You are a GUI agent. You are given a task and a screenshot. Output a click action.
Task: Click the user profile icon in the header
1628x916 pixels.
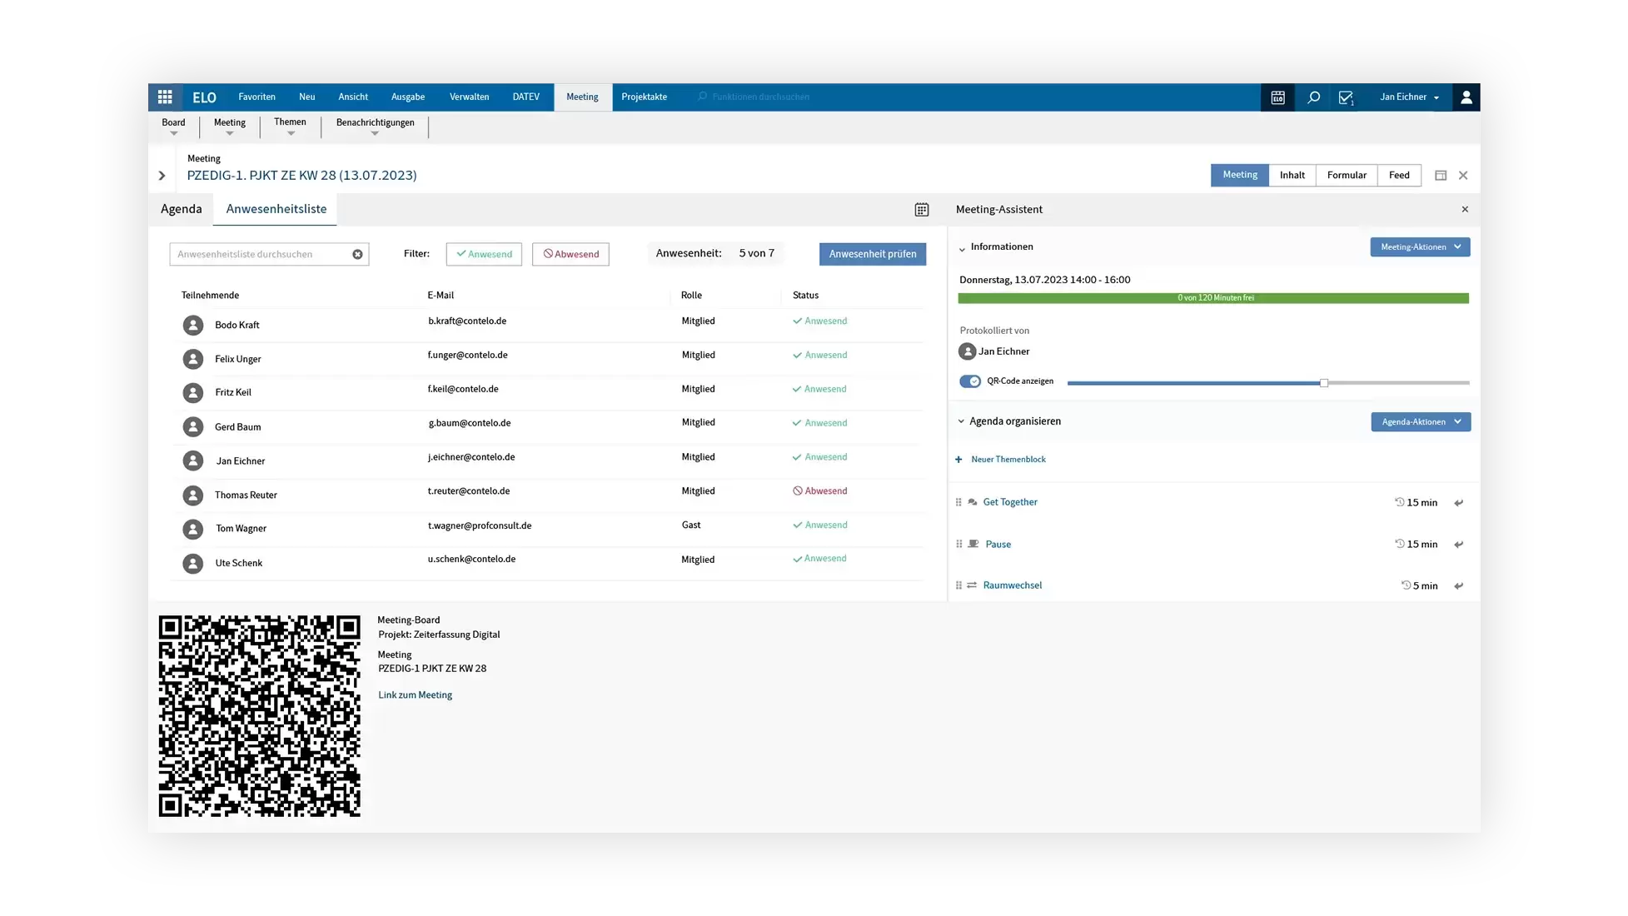pos(1466,97)
